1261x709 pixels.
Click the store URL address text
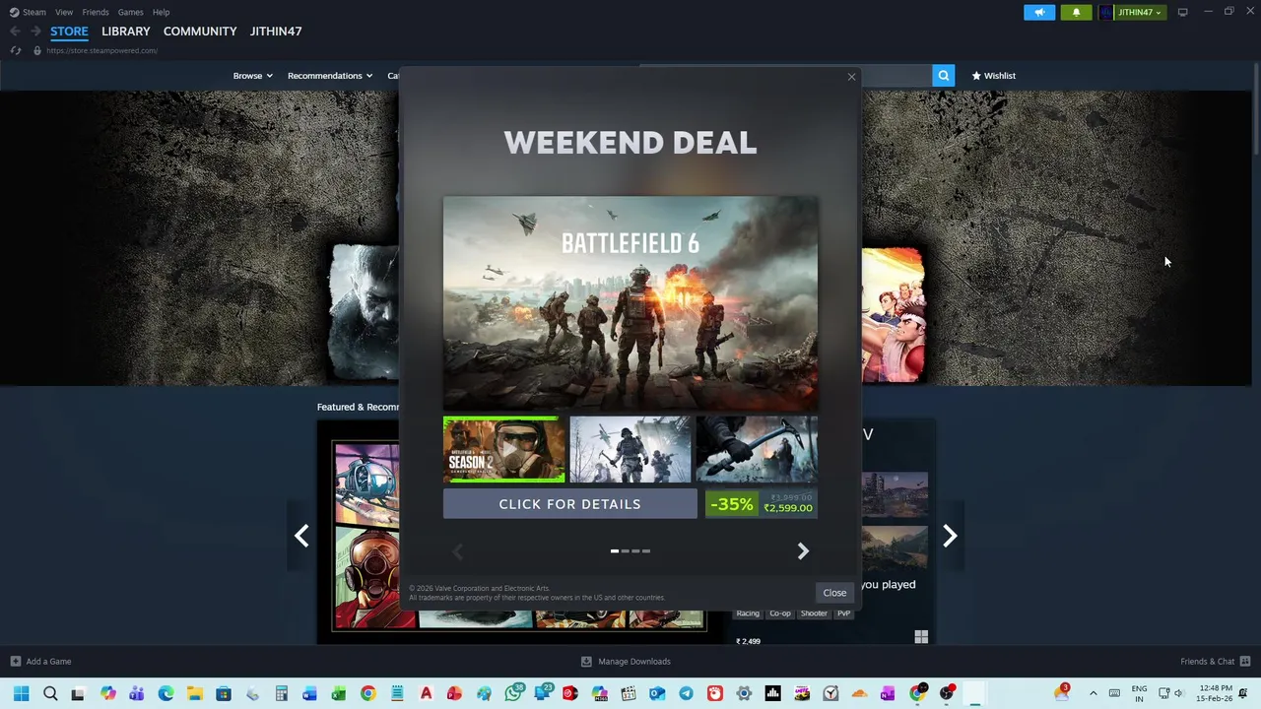pyautogui.click(x=101, y=50)
